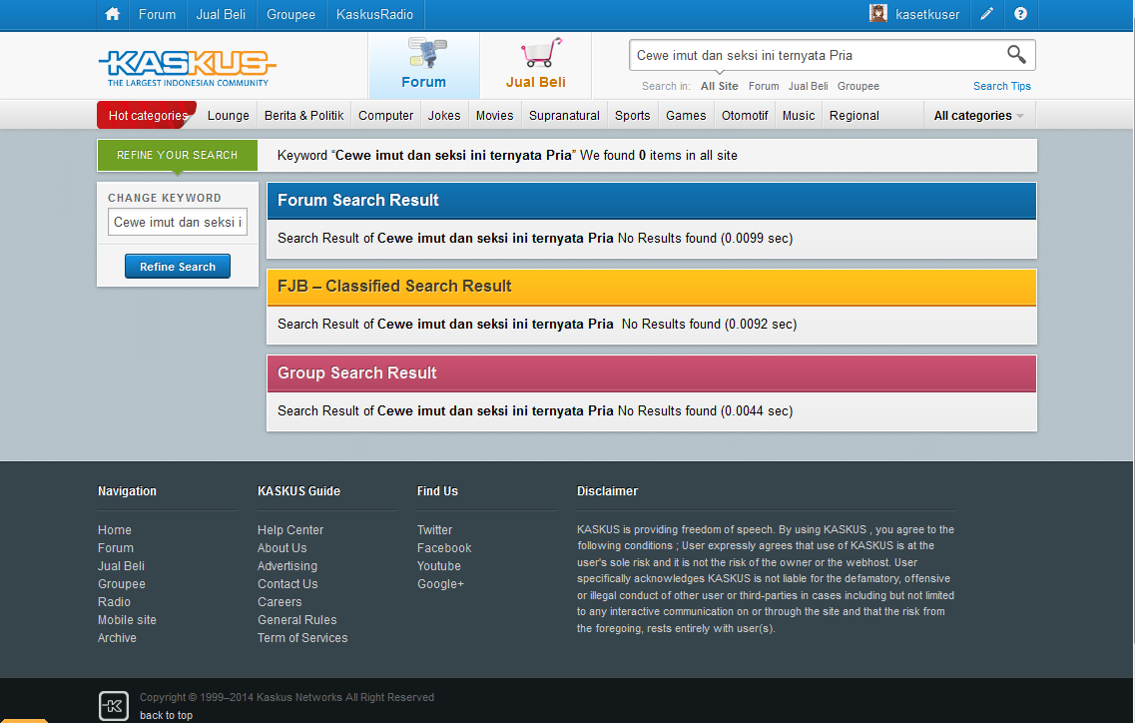Click Jual Beli in the top navigation bar
The width and height of the screenshot is (1135, 723).
pos(221,14)
